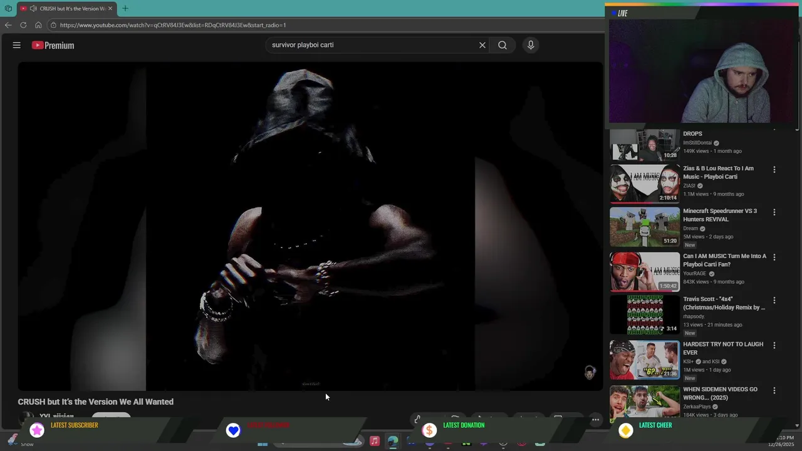Focus the browser address bar URL
The height and width of the screenshot is (451, 802).
173,25
